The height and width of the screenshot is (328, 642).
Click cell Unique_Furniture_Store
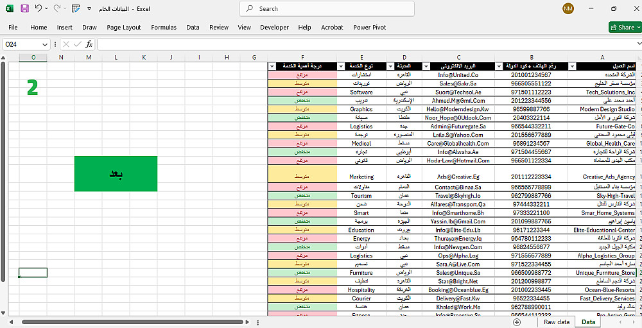tap(602, 273)
